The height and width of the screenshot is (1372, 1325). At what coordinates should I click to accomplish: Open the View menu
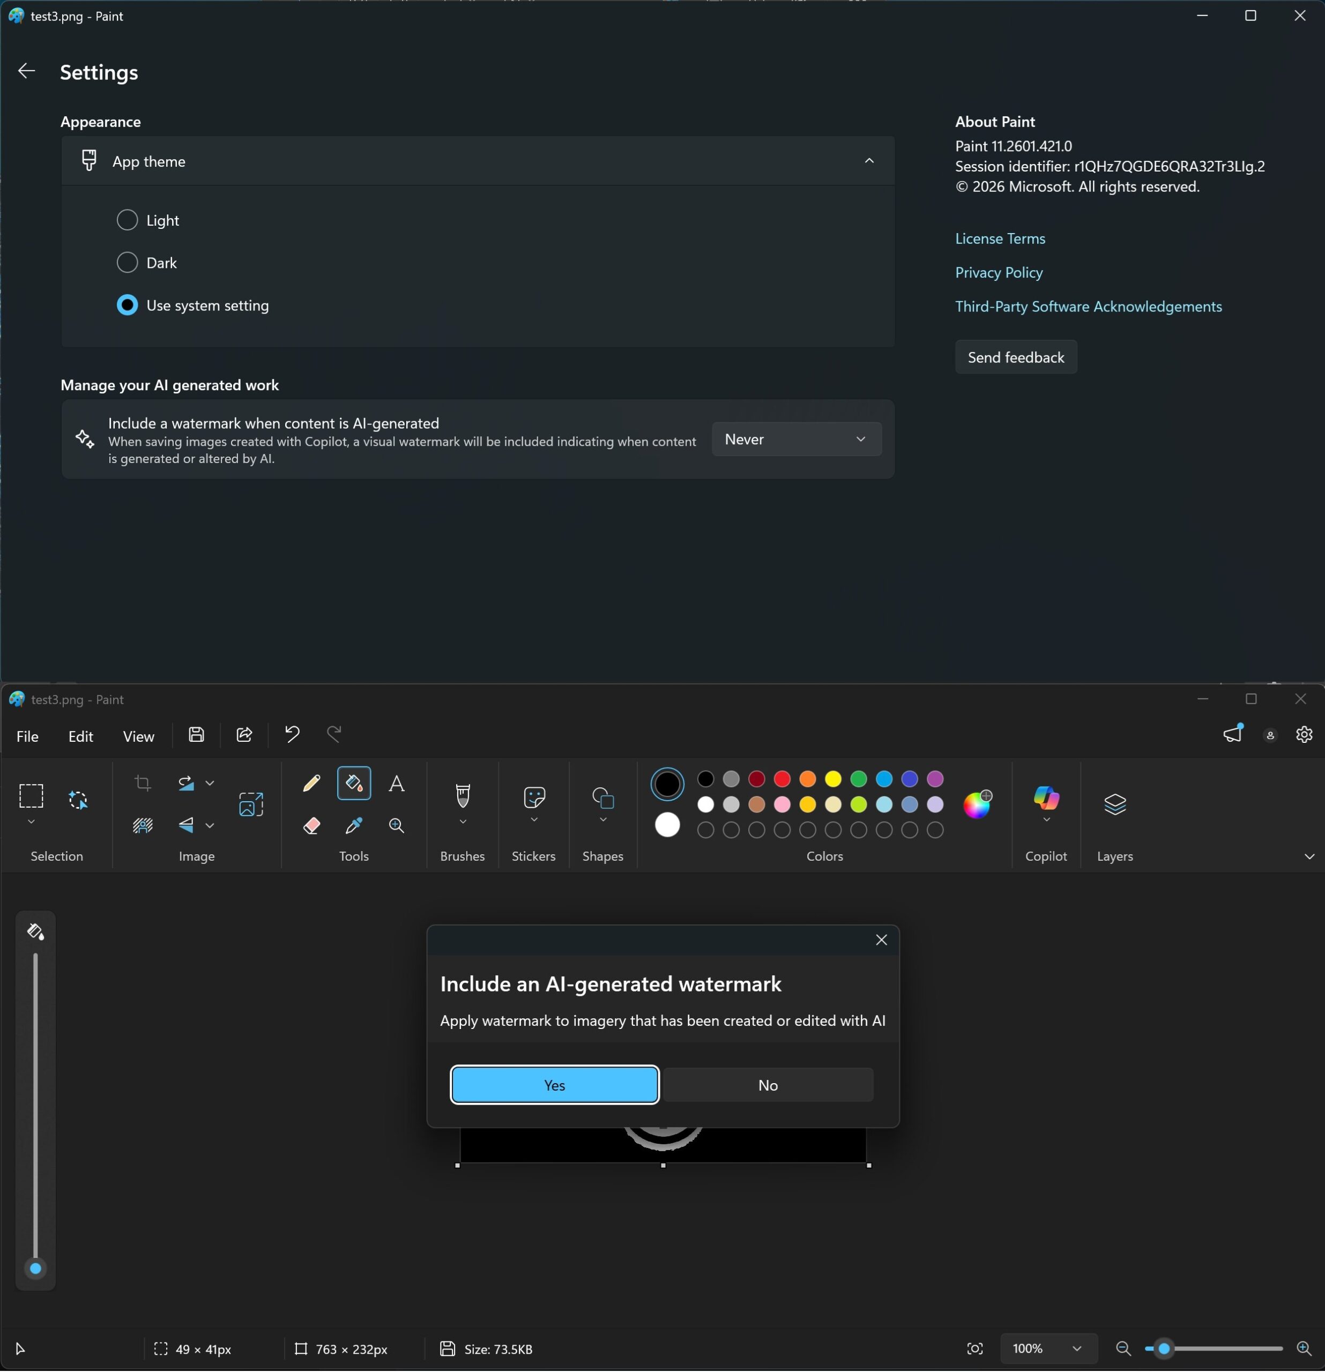tap(139, 736)
